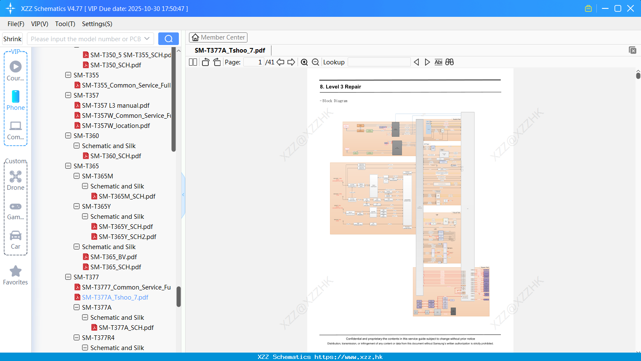Open the VIP(V) menu
Viewport: 641px width, 361px height.
point(40,24)
